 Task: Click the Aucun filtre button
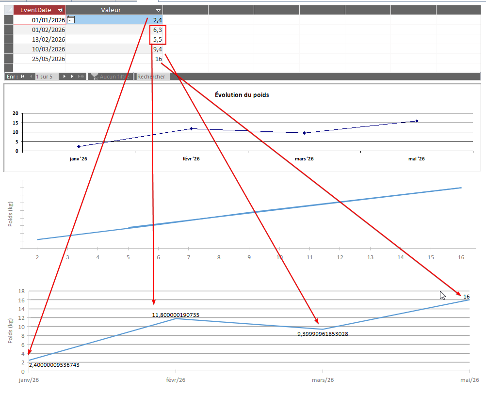110,77
